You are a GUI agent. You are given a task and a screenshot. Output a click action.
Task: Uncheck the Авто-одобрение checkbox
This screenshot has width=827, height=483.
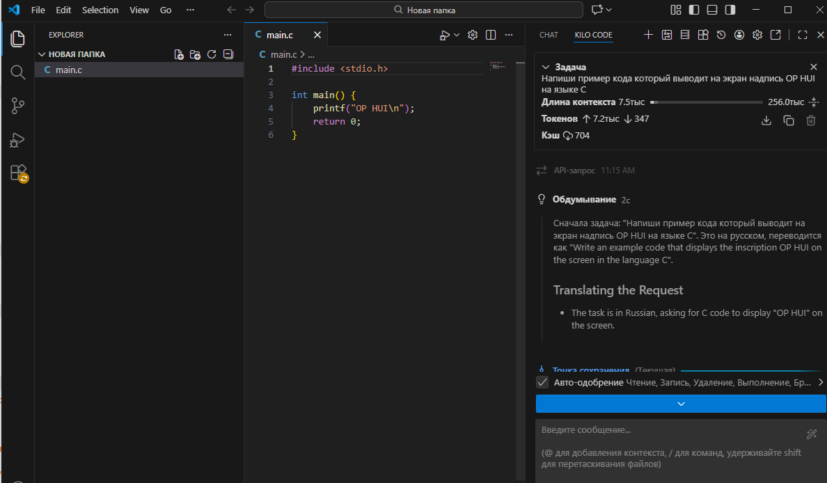coord(542,382)
